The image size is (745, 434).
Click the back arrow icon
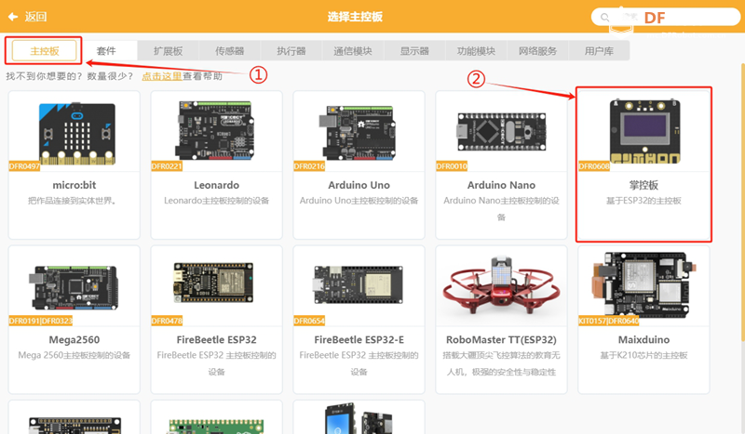pyautogui.click(x=13, y=17)
